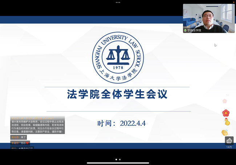Tap the thumbs-up like button
Viewport: 236px width, 165px height.
pyautogui.click(x=229, y=141)
